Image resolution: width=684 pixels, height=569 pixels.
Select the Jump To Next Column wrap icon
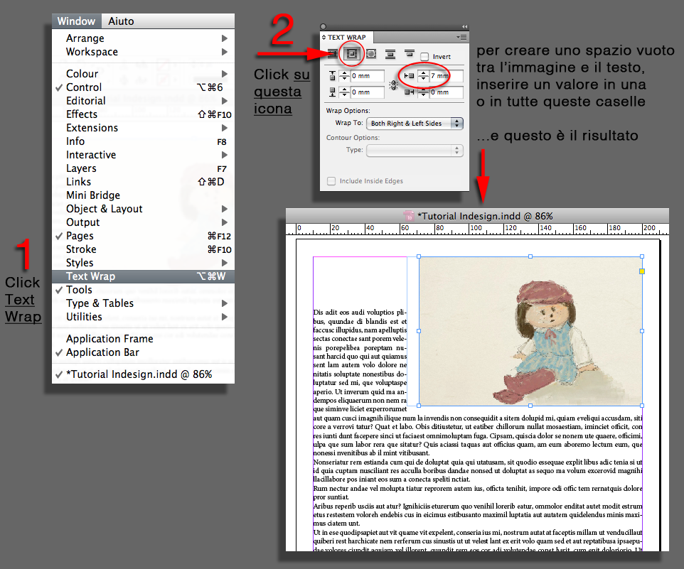tap(409, 53)
